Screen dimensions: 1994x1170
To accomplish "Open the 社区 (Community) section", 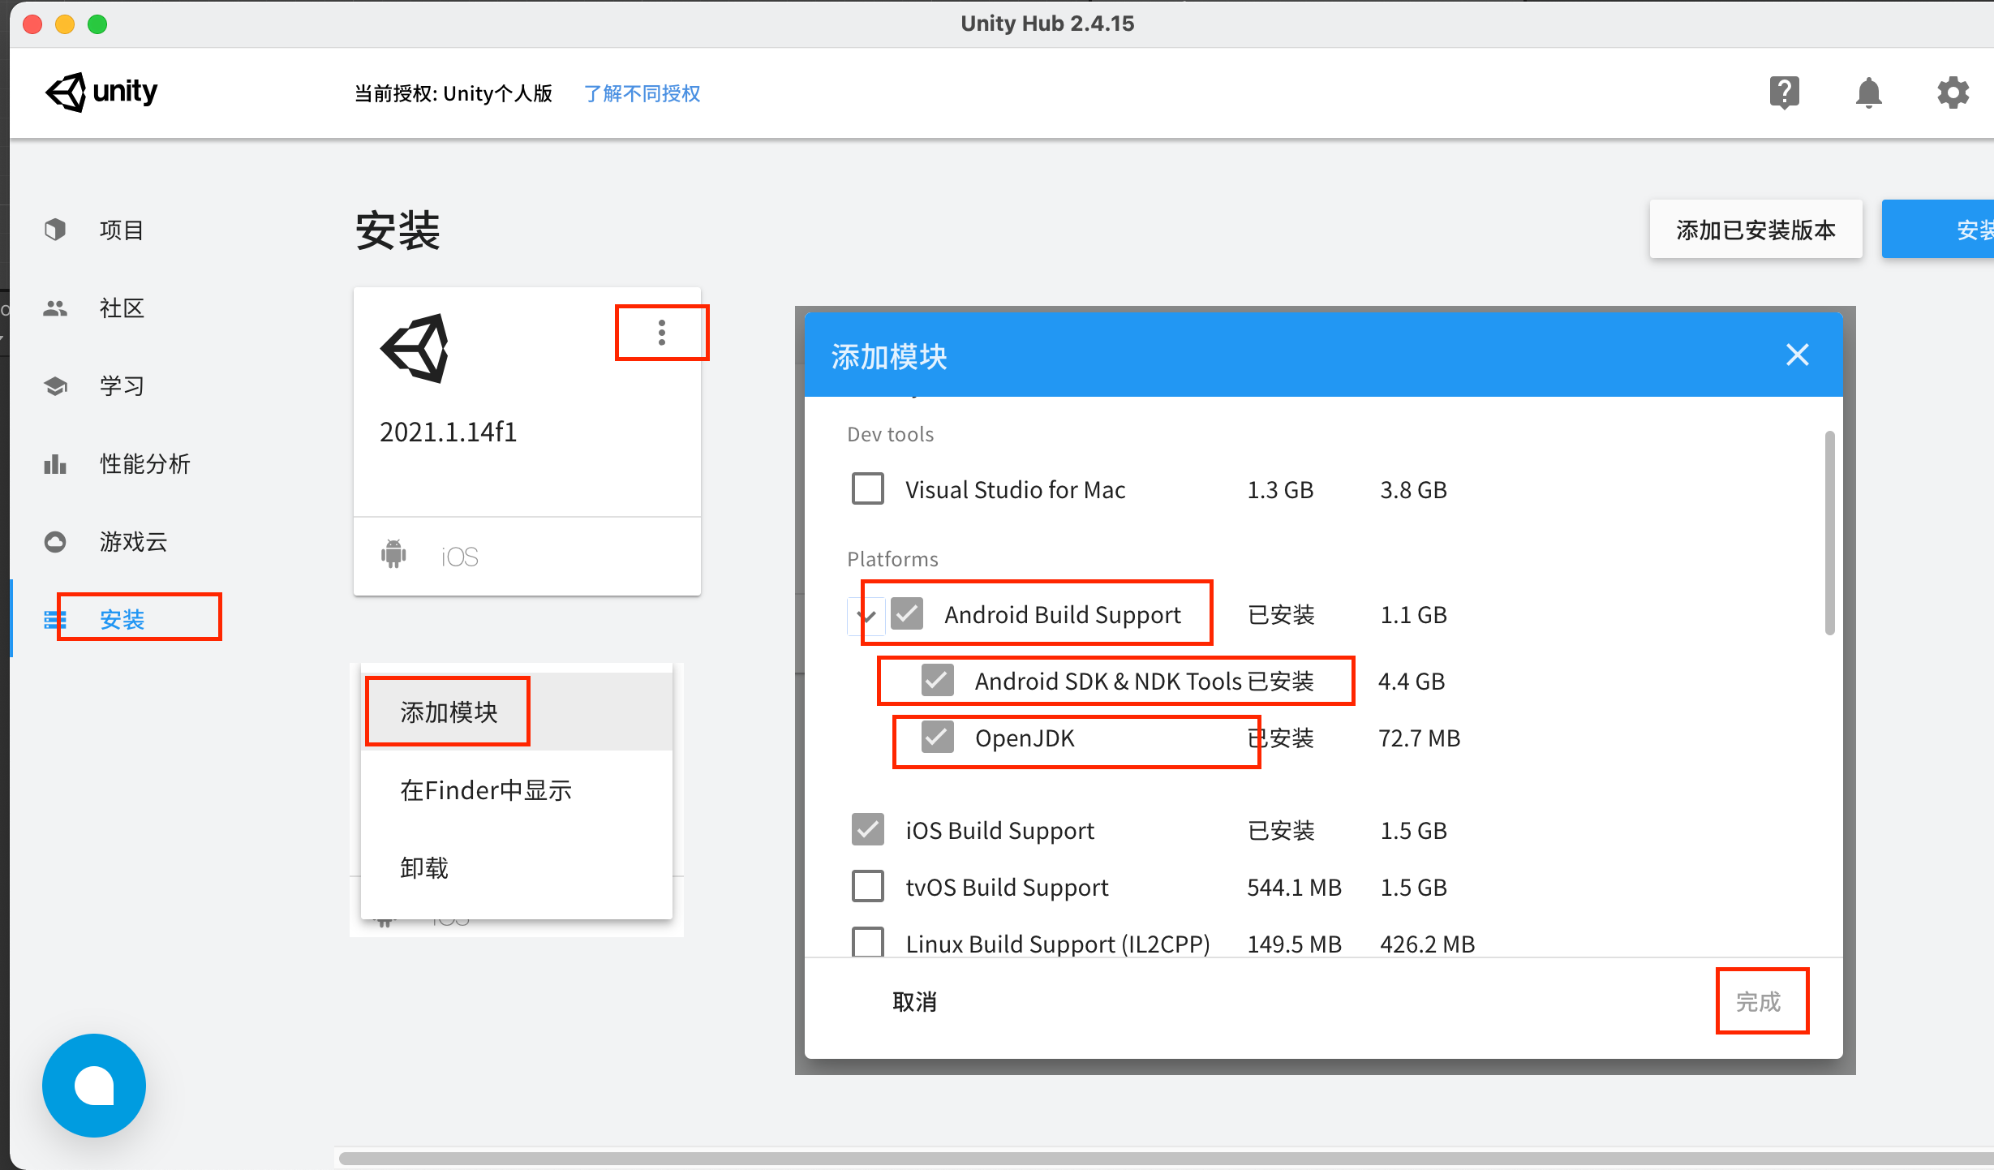I will pos(121,308).
